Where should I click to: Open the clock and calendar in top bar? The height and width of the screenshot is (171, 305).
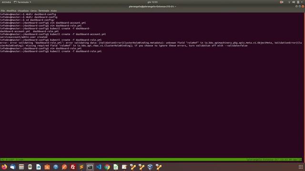(152, 2)
